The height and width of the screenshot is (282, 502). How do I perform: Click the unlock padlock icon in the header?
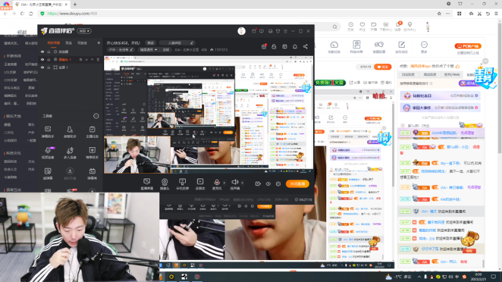point(274,46)
